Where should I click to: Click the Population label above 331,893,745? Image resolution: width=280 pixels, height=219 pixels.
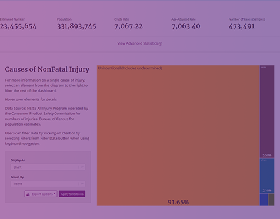point(64,19)
